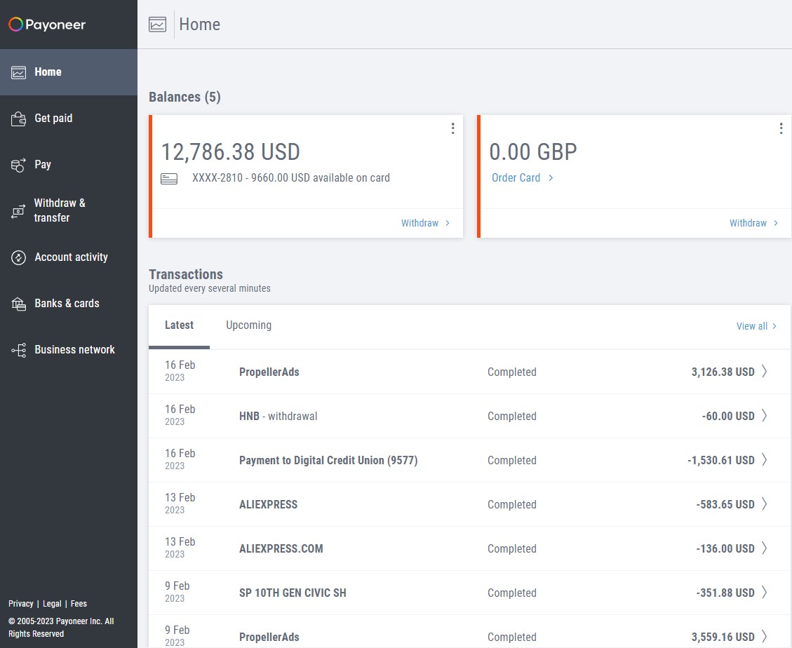Expand PropellerAds 3,126.38 USD transaction chevron
Image resolution: width=792 pixels, height=648 pixels.
[x=764, y=372]
